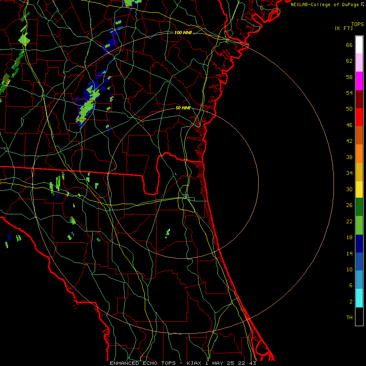The image size is (366, 366).
Task: Select the yellow legend swatch
Action: (359, 190)
